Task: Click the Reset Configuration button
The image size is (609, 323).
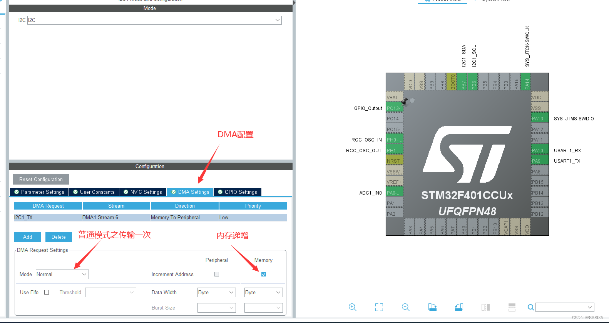Action: tap(41, 179)
